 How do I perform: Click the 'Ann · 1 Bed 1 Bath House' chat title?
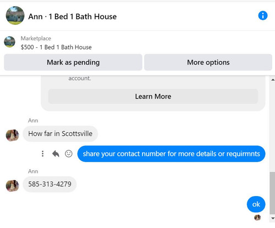tap(73, 17)
